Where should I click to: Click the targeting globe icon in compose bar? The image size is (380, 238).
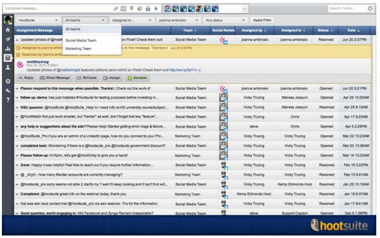[x=139, y=8]
